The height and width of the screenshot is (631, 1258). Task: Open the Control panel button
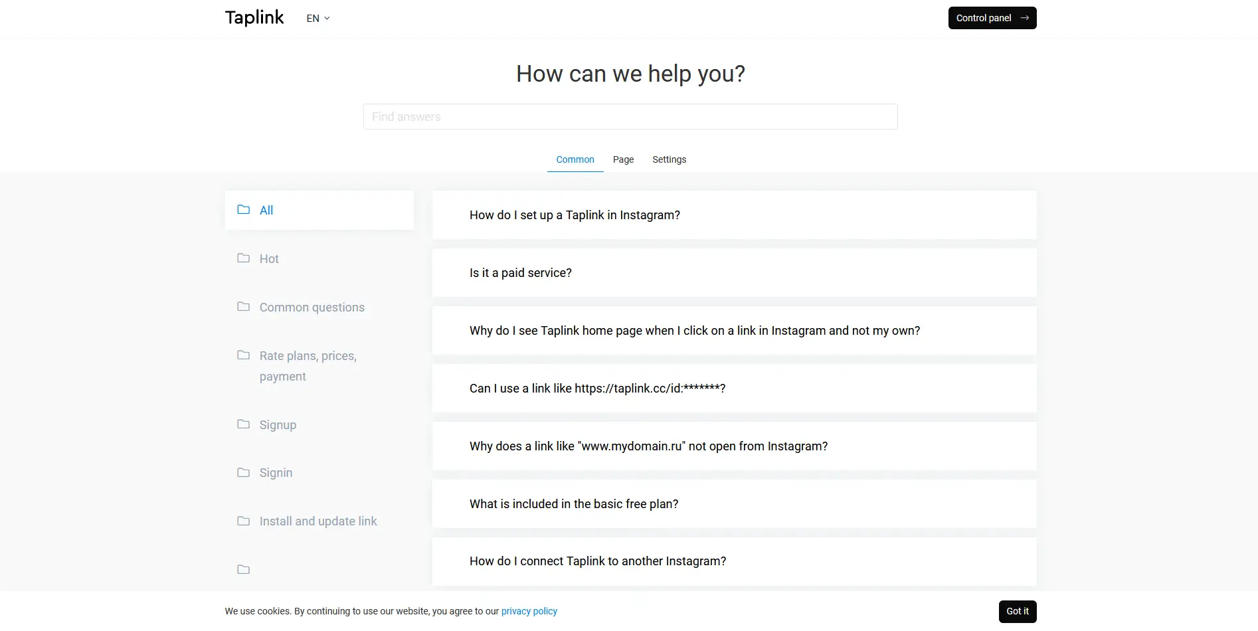coord(992,18)
